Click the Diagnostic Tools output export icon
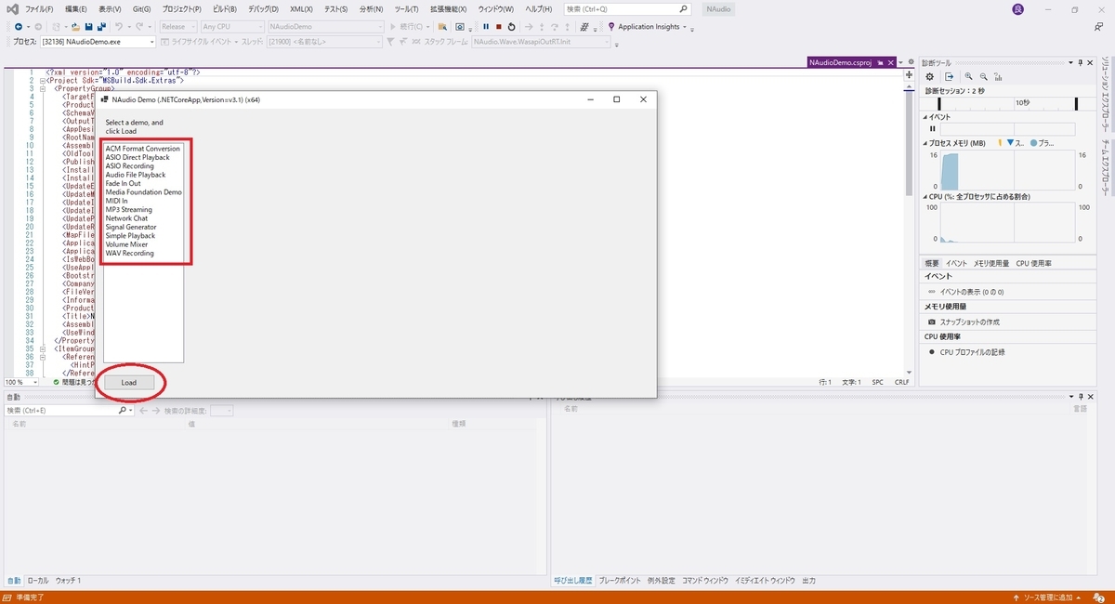The image size is (1115, 604). click(x=950, y=76)
